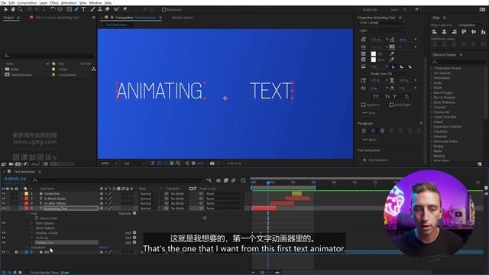Image resolution: width=489 pixels, height=275 pixels.
Task: Open the Composition menu
Action: point(27,3)
